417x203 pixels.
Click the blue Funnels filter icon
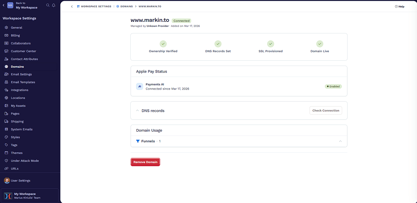(x=138, y=141)
